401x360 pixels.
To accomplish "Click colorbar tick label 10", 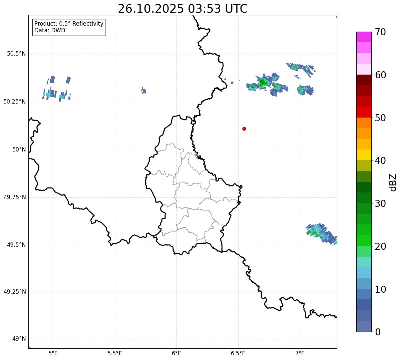I will click(380, 289).
